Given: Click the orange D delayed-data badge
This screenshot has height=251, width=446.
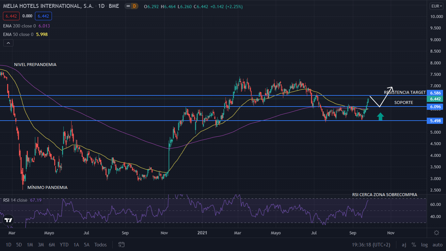Looking at the screenshot, I should [134, 6].
